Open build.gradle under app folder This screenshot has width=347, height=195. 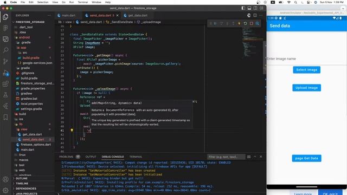coord(31,58)
